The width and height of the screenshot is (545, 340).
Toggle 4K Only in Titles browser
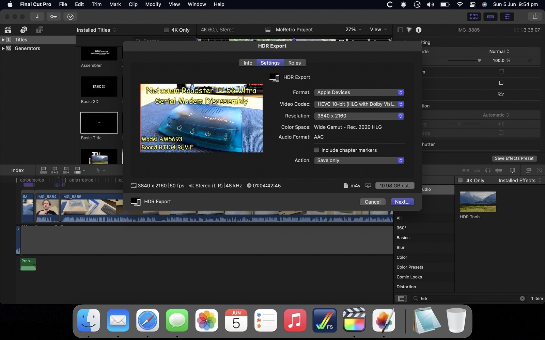166,30
